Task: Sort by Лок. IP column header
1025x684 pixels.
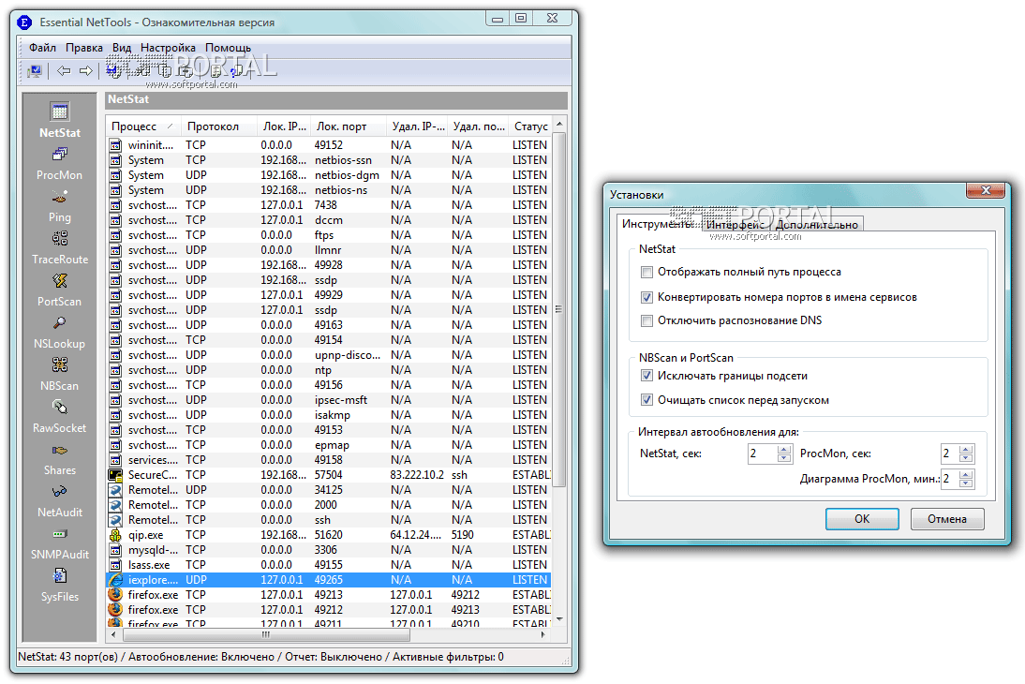Action: tap(285, 126)
